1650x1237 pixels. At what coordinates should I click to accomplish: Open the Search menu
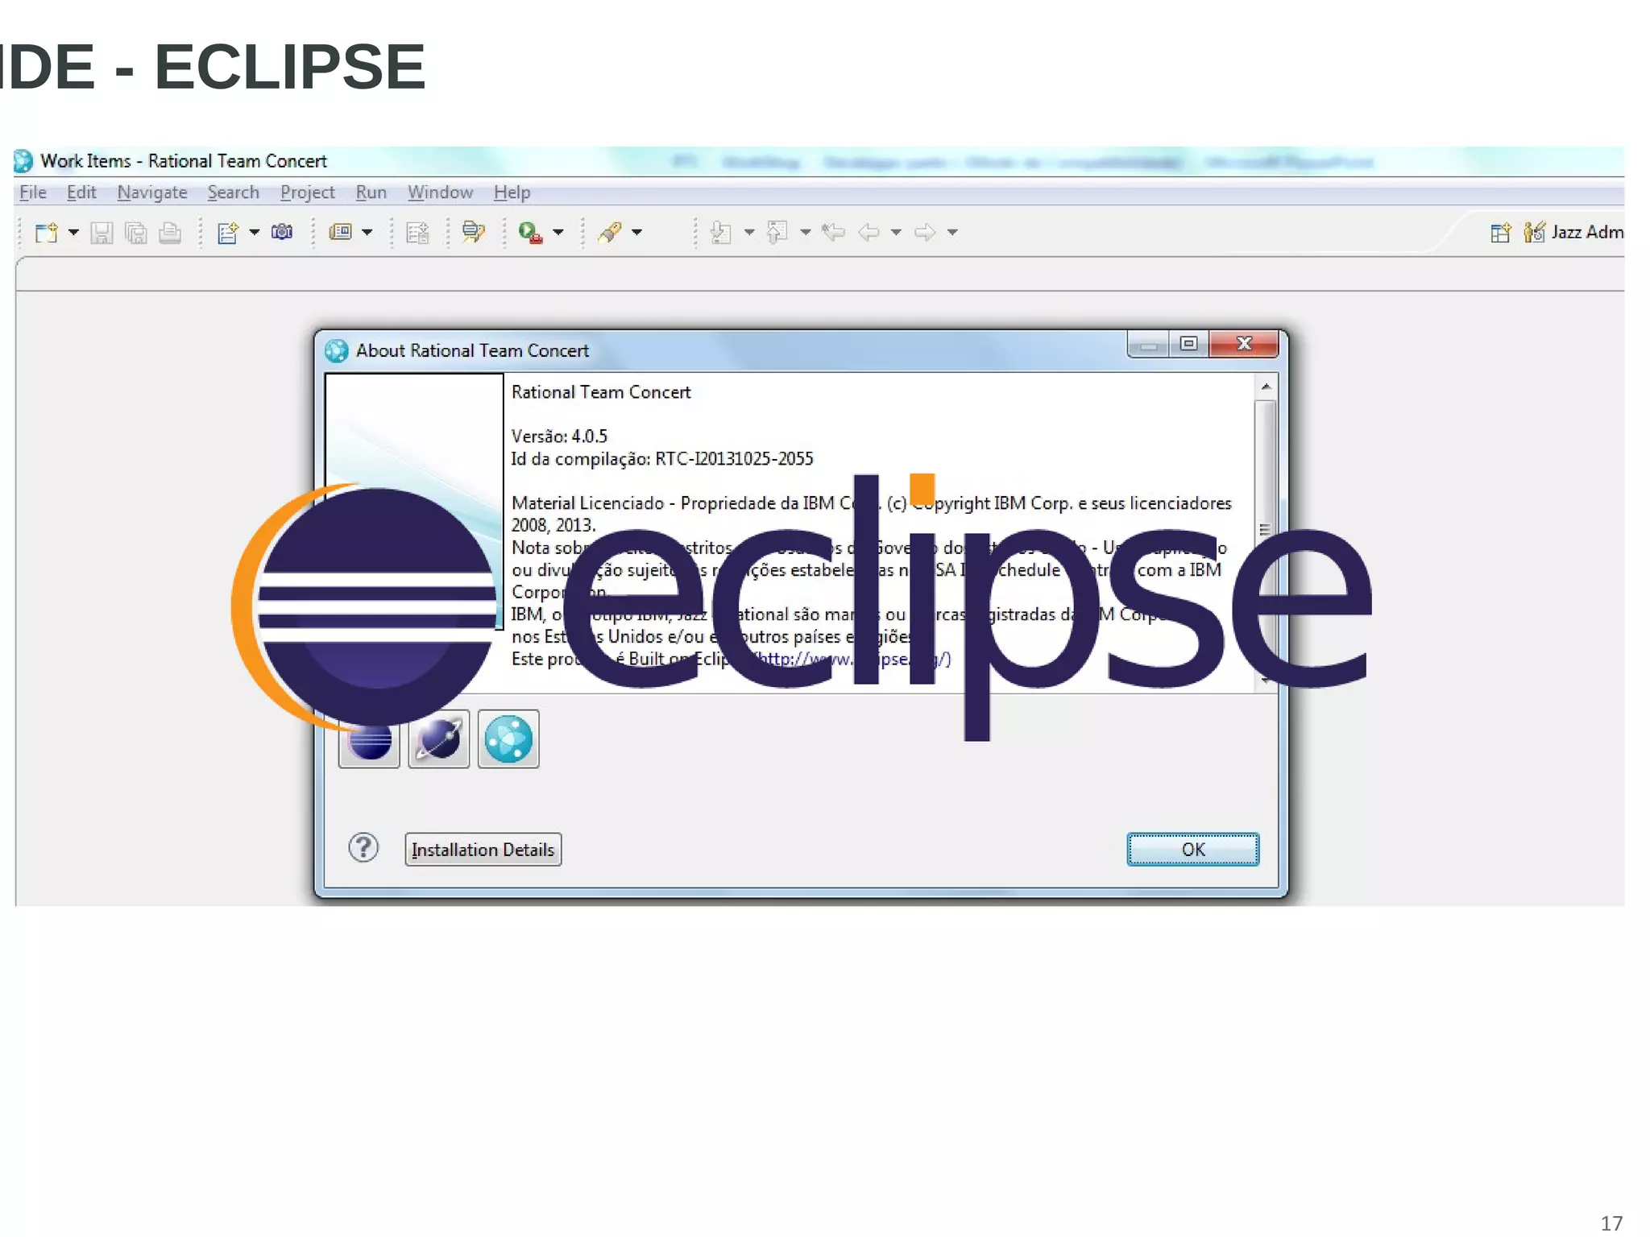click(234, 192)
